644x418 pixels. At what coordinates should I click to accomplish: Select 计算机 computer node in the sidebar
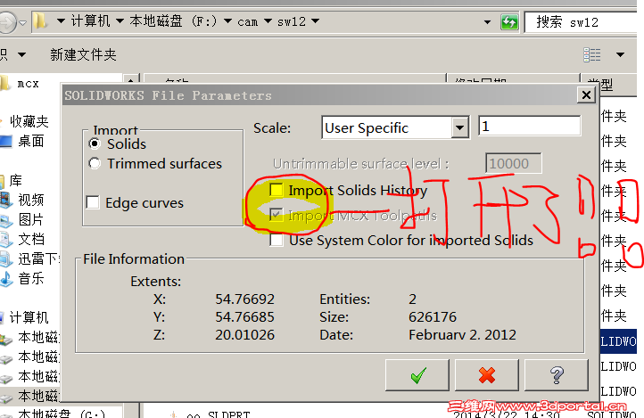pos(29,317)
